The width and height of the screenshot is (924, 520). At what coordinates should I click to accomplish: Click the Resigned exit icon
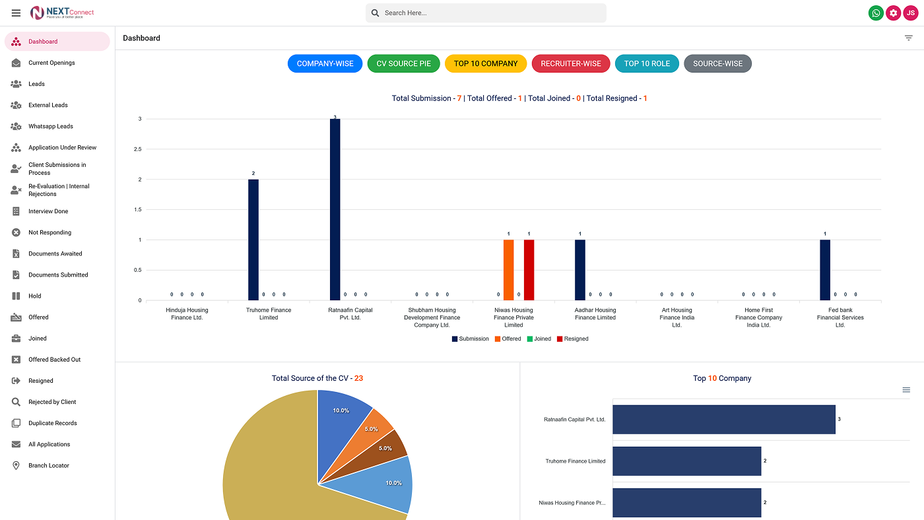coord(16,381)
